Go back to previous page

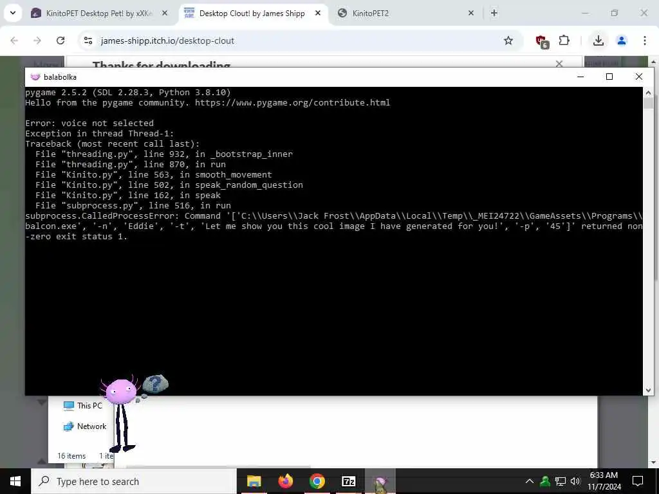point(14,41)
